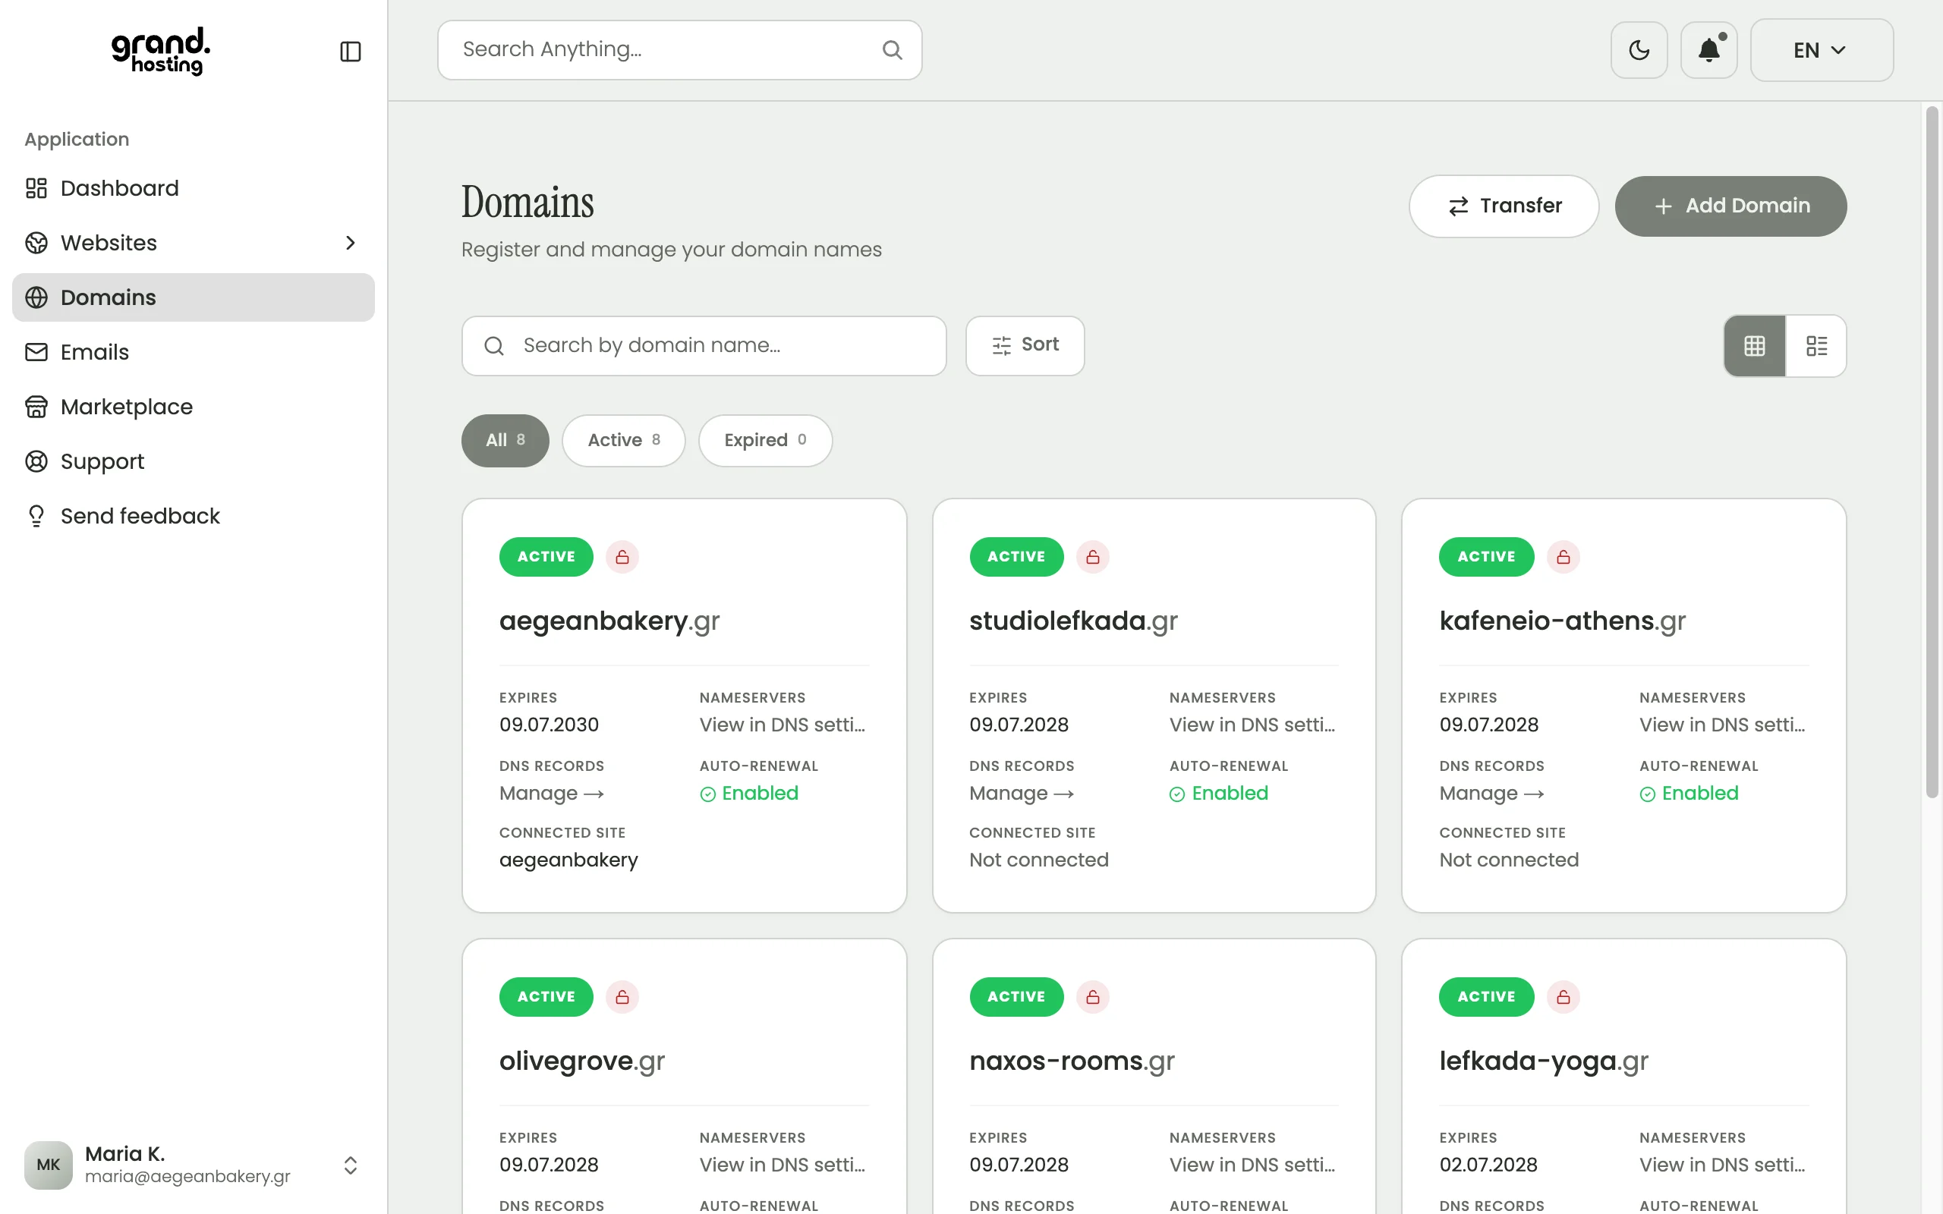
Task: Click Enabled auto-renewal on aegeanbakery.gr
Action: pos(749,794)
